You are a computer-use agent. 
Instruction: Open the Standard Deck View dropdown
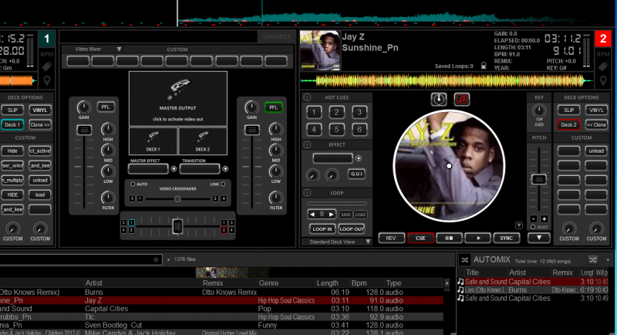point(336,242)
